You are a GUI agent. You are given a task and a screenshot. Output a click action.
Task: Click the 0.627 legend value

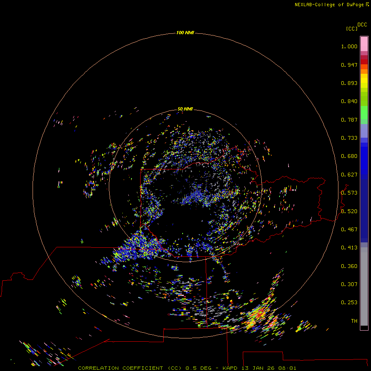point(349,175)
